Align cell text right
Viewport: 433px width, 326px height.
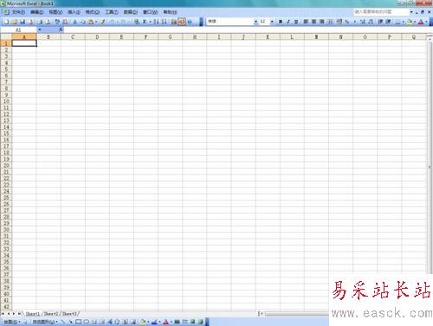point(322,22)
